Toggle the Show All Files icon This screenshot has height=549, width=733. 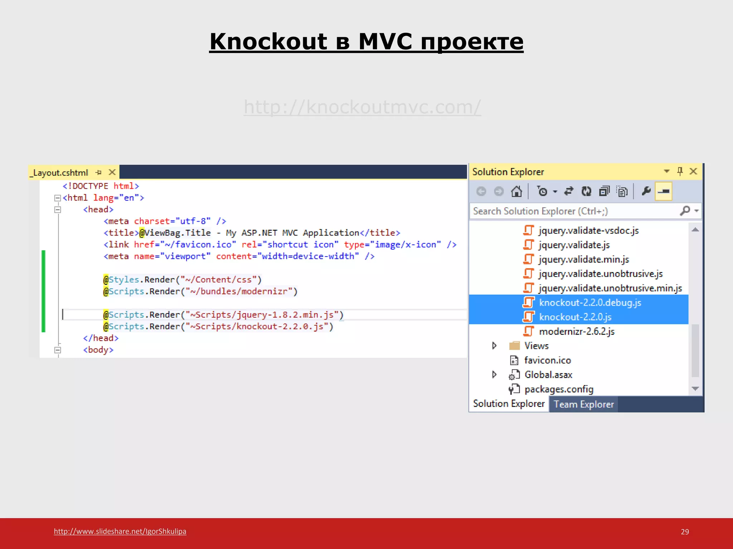click(x=622, y=192)
